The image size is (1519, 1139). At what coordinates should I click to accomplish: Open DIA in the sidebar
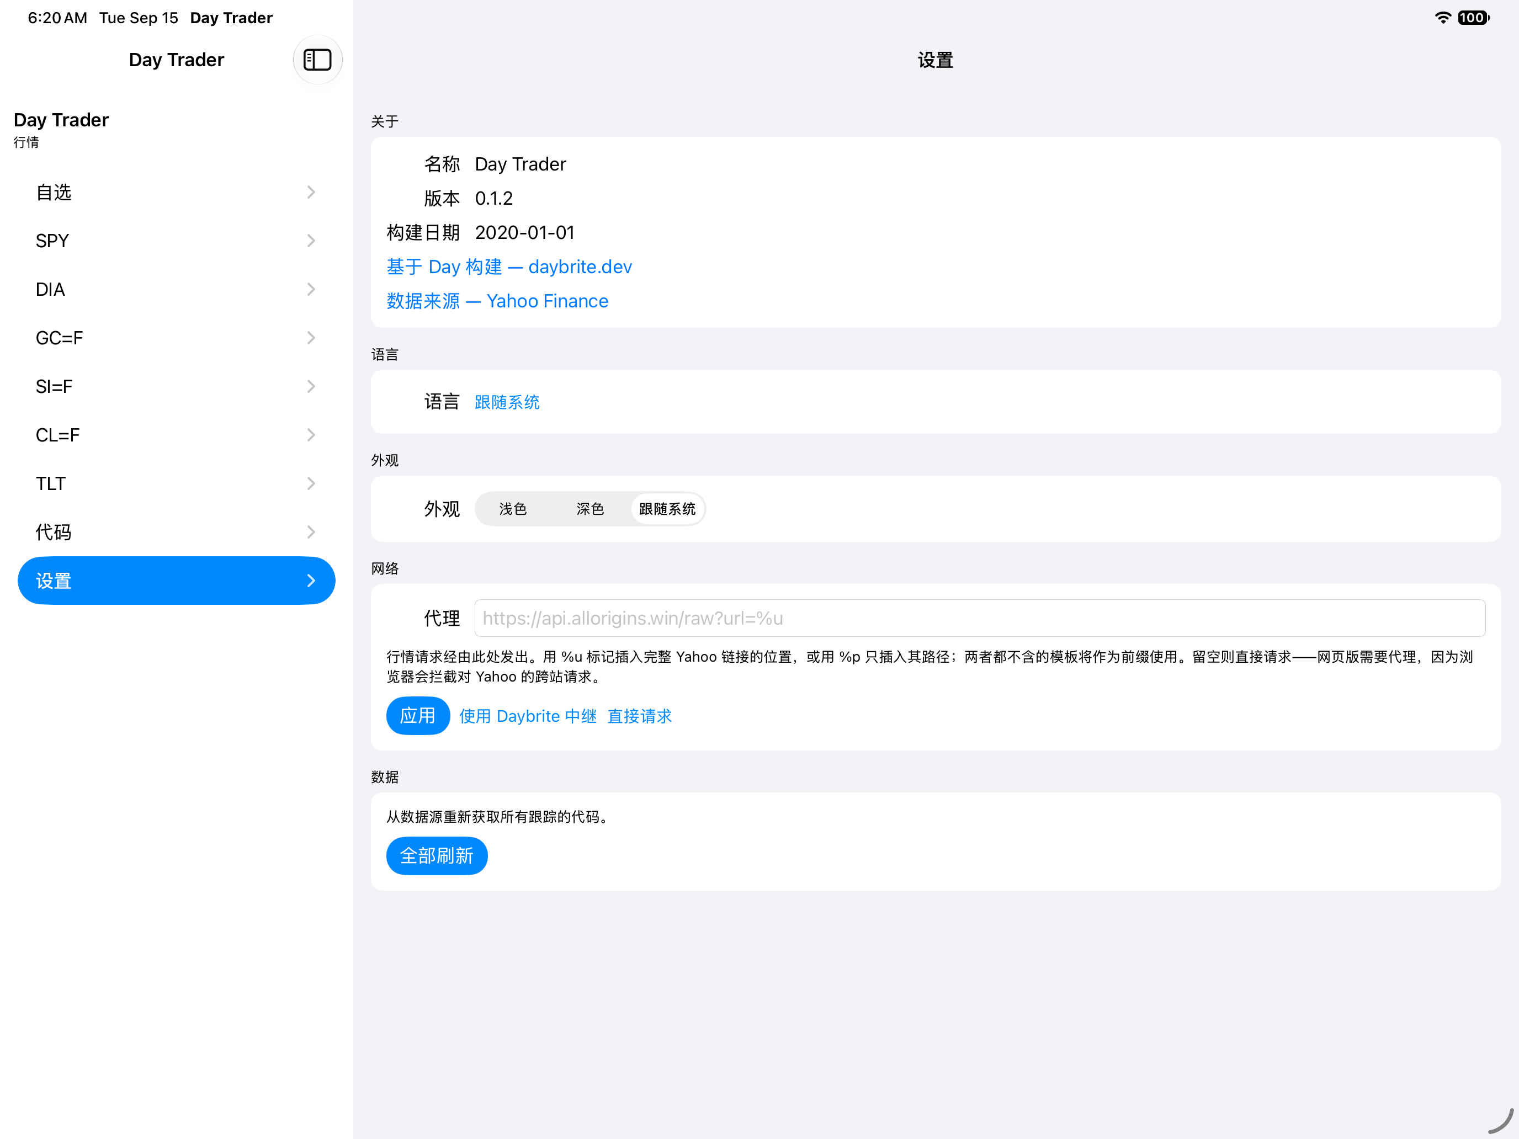[177, 290]
